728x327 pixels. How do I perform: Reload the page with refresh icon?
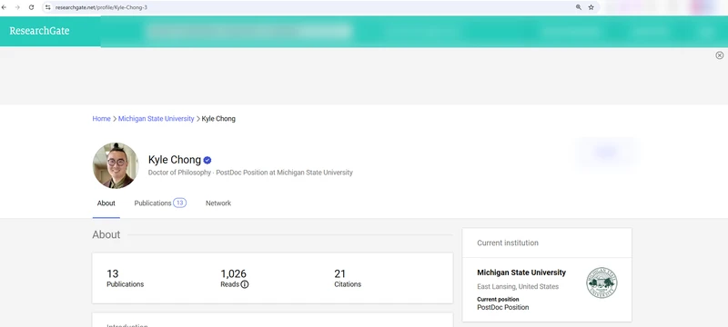click(x=31, y=7)
